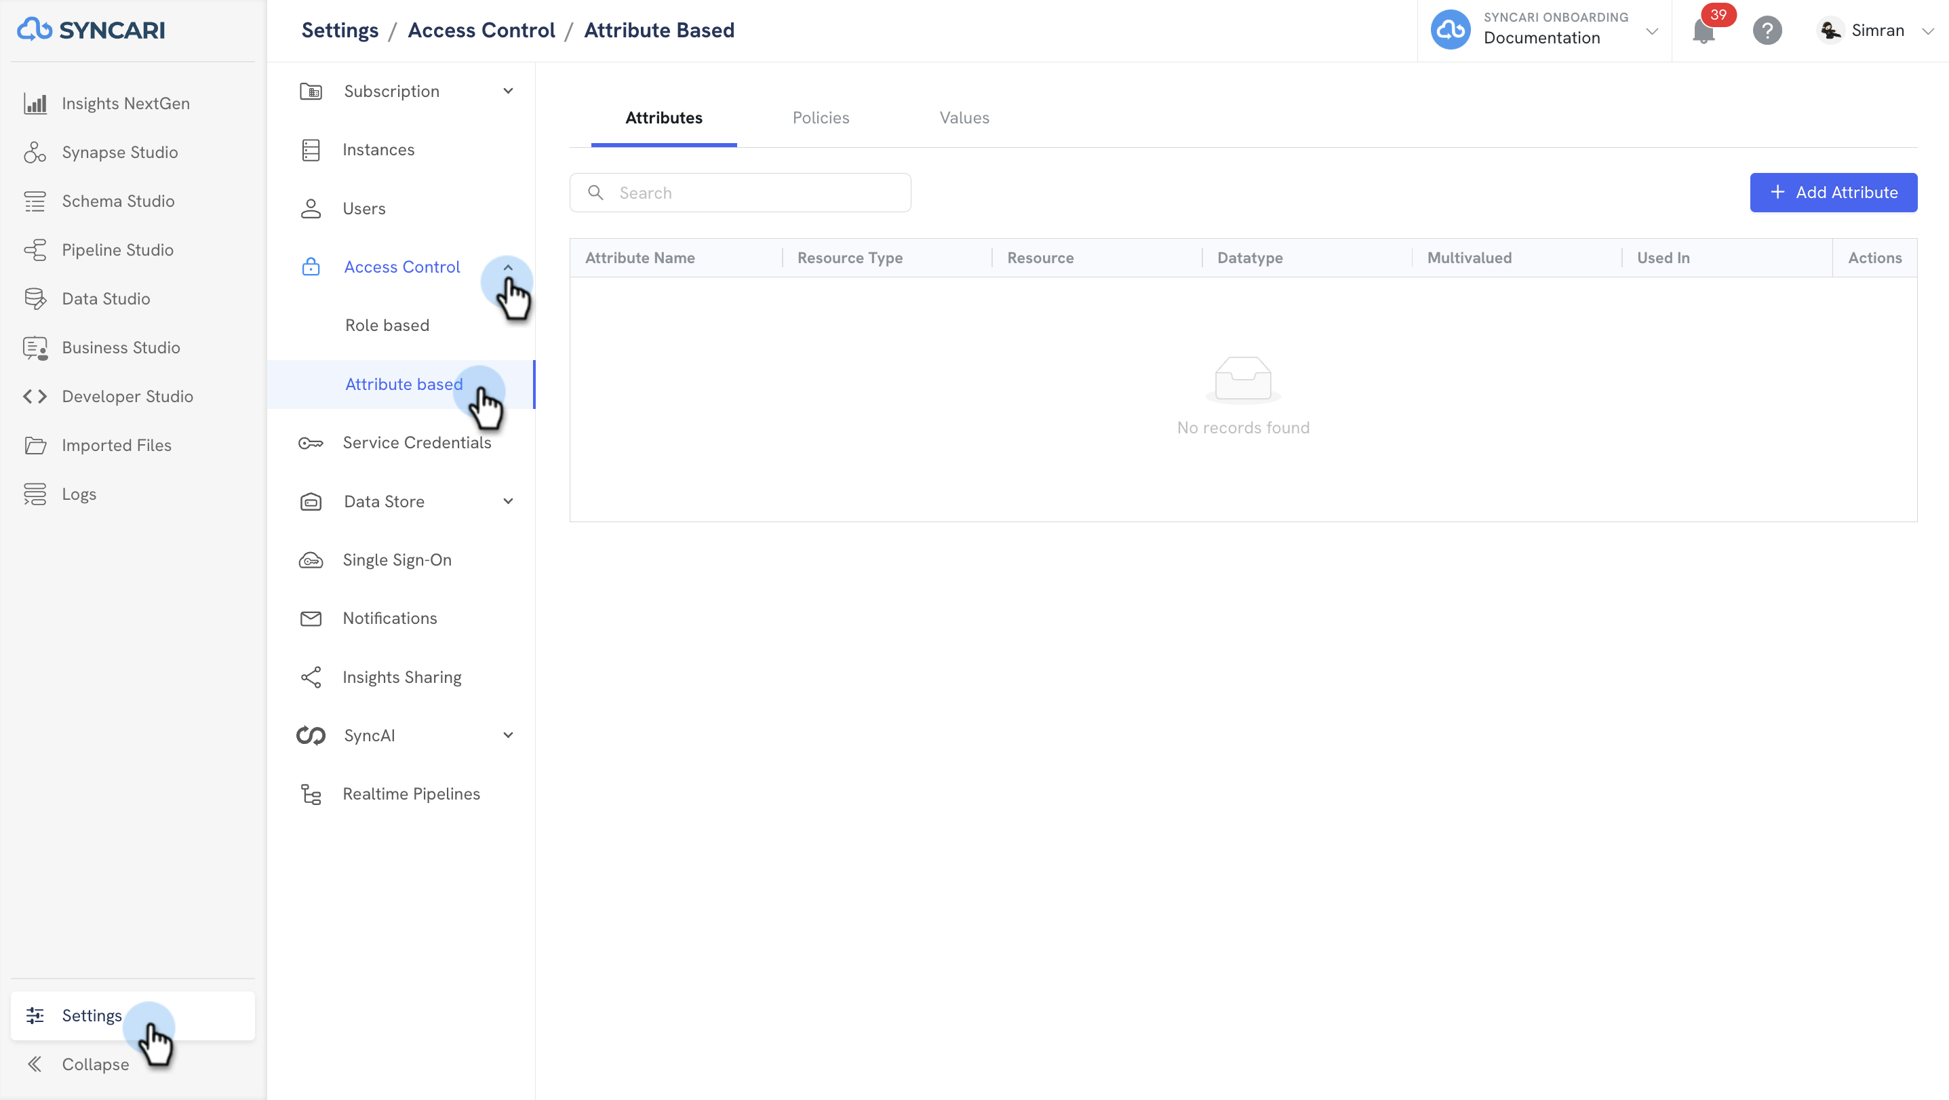Click the Realtime Pipelines icon
Viewport: 1949px width, 1100px height.
coord(311,794)
